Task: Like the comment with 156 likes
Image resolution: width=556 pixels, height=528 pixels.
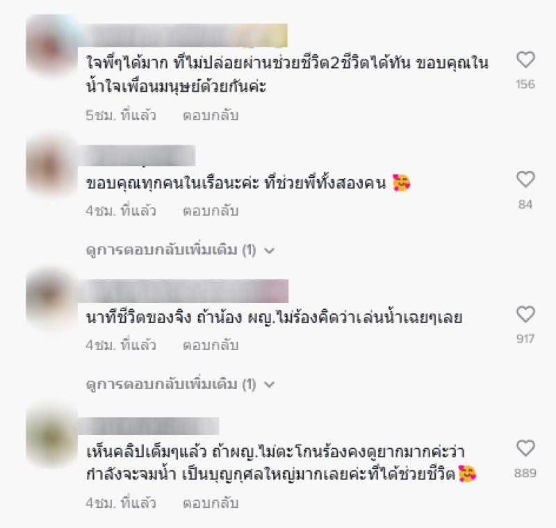Action: [x=525, y=60]
